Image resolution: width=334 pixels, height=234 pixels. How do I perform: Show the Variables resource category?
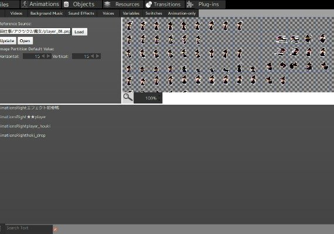click(x=131, y=13)
